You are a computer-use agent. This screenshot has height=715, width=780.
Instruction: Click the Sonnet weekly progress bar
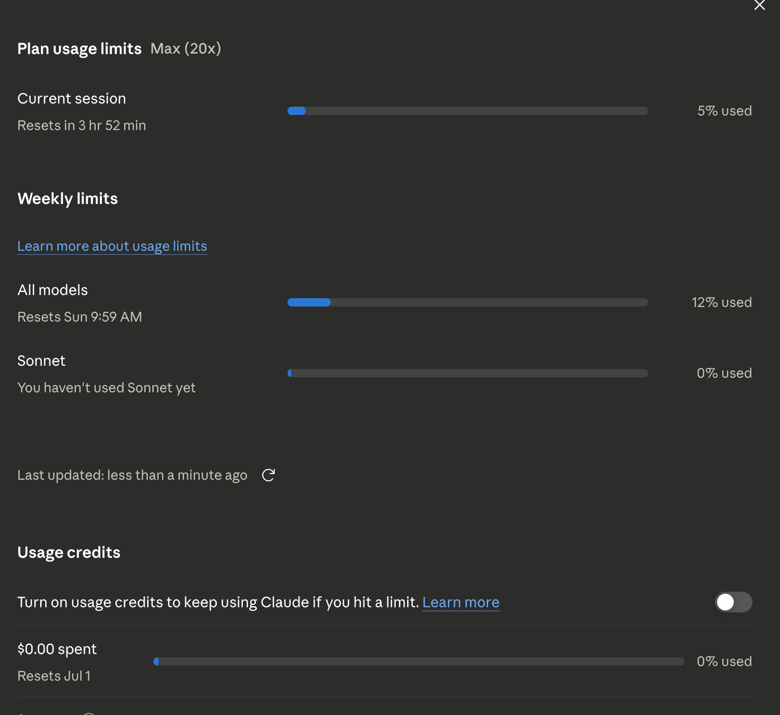pyautogui.click(x=468, y=373)
